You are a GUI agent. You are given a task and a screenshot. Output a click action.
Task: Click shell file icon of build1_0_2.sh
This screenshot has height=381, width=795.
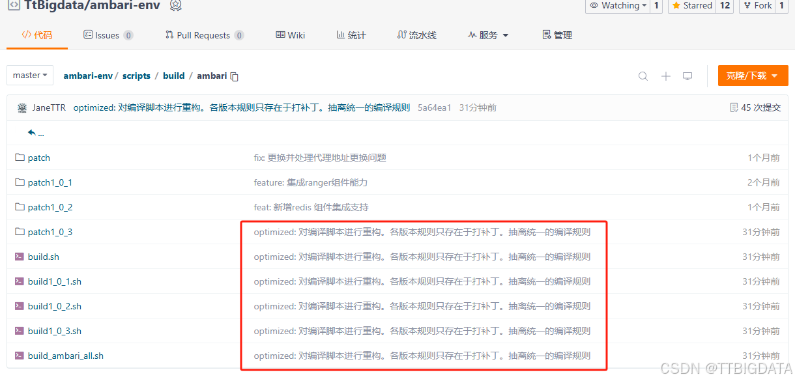[x=20, y=306]
